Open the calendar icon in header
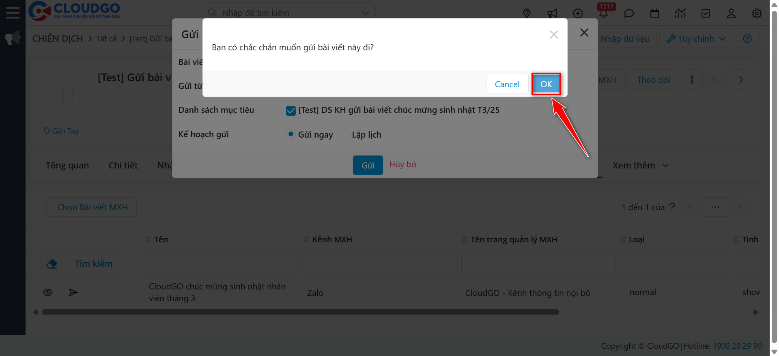779x356 pixels. click(654, 13)
